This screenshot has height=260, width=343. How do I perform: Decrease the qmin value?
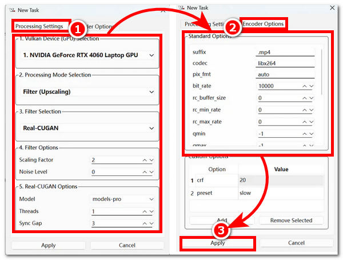click(x=312, y=134)
